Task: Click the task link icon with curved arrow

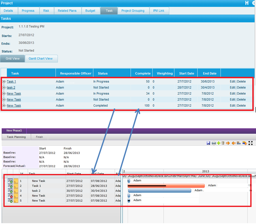Action: pos(244,143)
